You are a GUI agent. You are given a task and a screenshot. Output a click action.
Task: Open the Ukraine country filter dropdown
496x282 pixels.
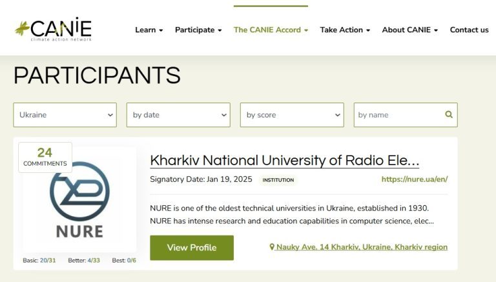(x=65, y=115)
